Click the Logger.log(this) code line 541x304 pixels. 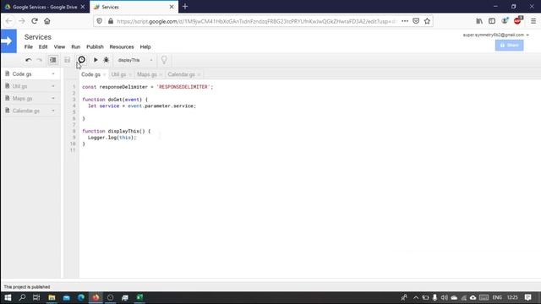112,138
